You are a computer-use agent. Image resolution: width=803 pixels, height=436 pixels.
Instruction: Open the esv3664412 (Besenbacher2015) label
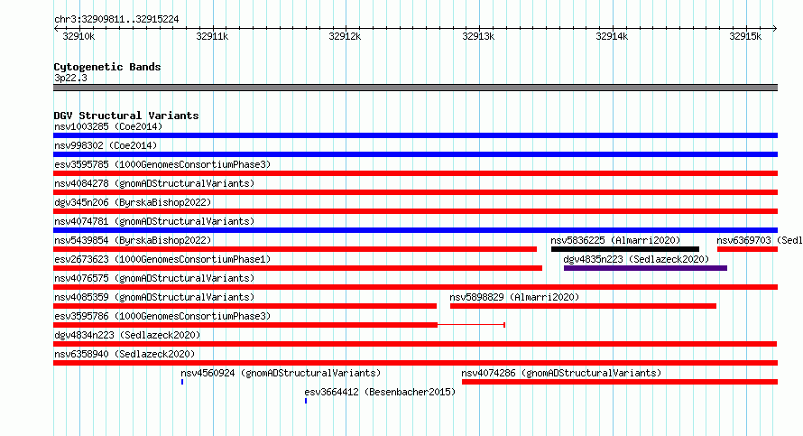point(380,392)
